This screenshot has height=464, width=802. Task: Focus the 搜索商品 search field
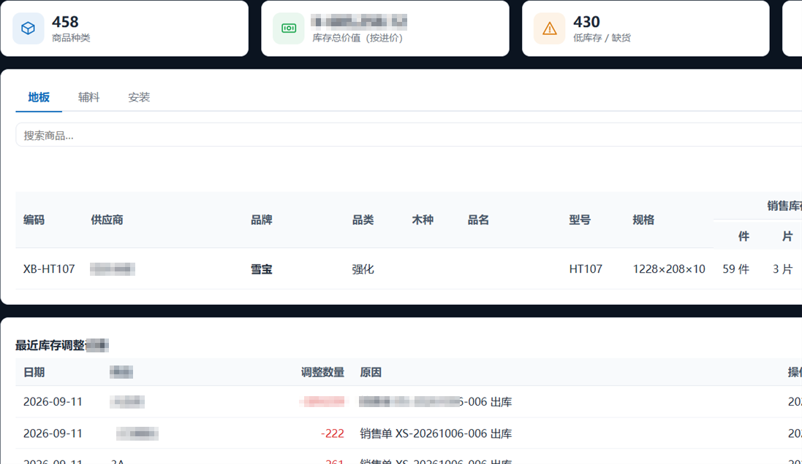(x=409, y=135)
